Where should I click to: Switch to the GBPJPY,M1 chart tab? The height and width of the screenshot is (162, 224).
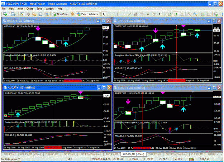click(10, 154)
